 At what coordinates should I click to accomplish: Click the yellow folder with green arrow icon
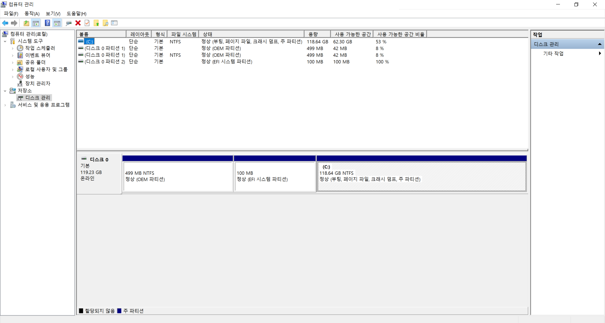96,23
